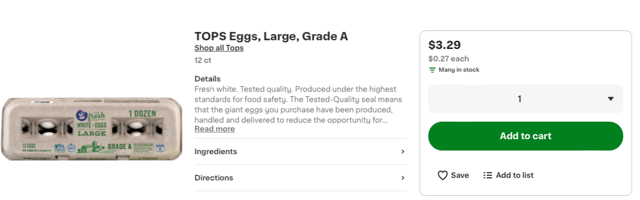Click the TOPS Eggs product title
The width and height of the screenshot is (640, 200).
pyautogui.click(x=271, y=36)
